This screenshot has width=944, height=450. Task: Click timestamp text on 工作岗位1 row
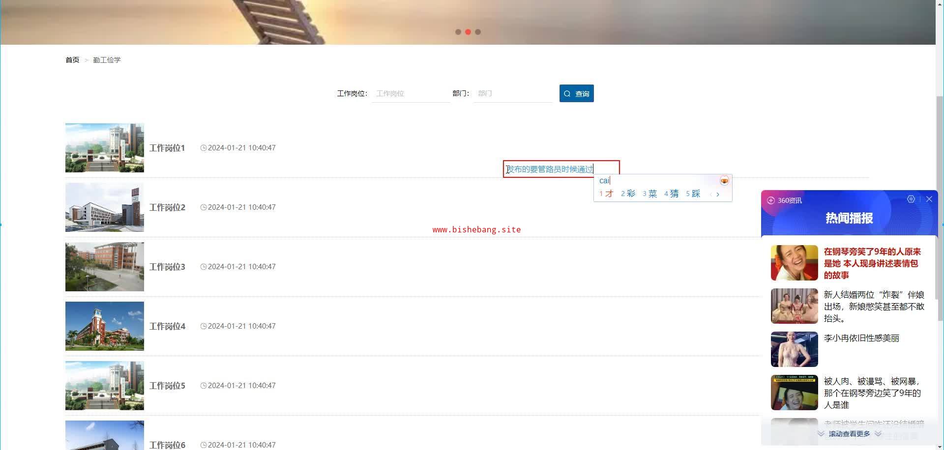[x=241, y=148]
